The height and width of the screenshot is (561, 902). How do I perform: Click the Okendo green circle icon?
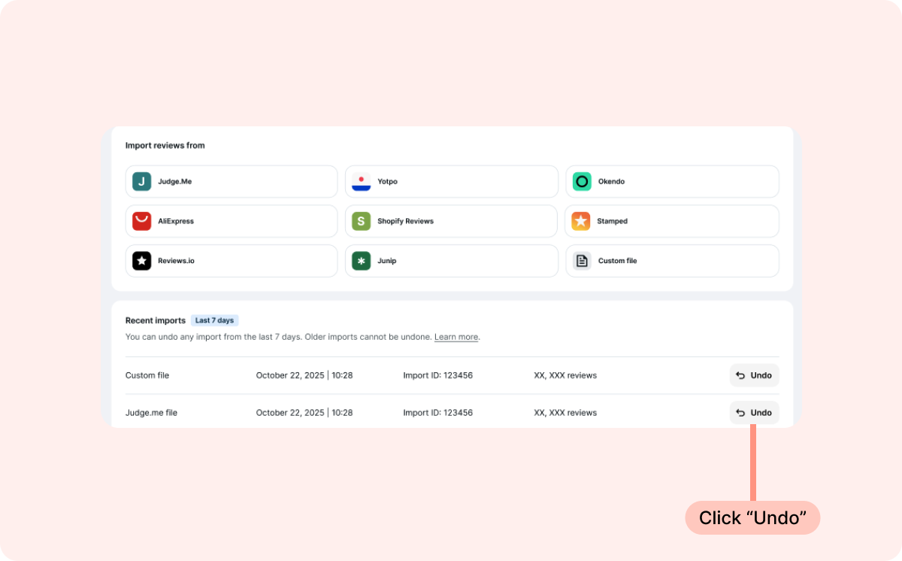pyautogui.click(x=582, y=181)
